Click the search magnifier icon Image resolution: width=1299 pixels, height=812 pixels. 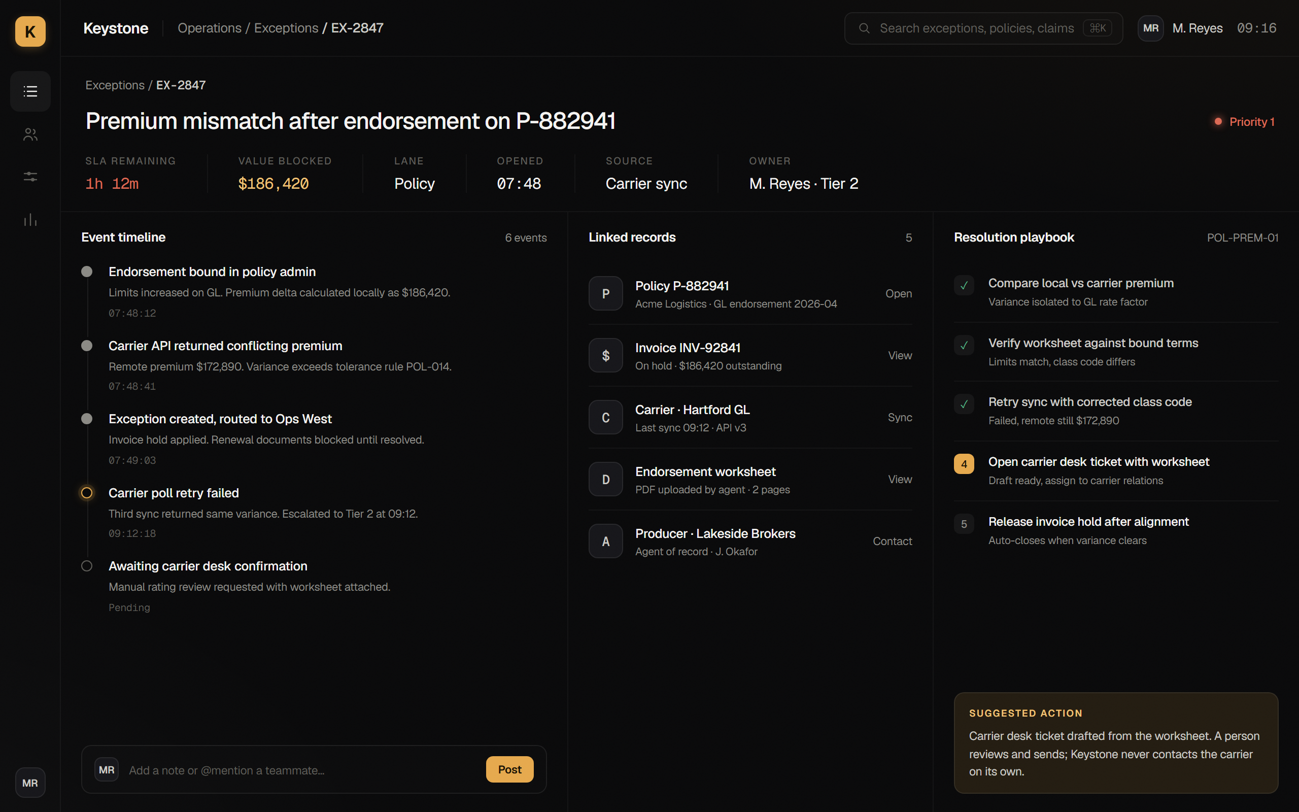864,28
